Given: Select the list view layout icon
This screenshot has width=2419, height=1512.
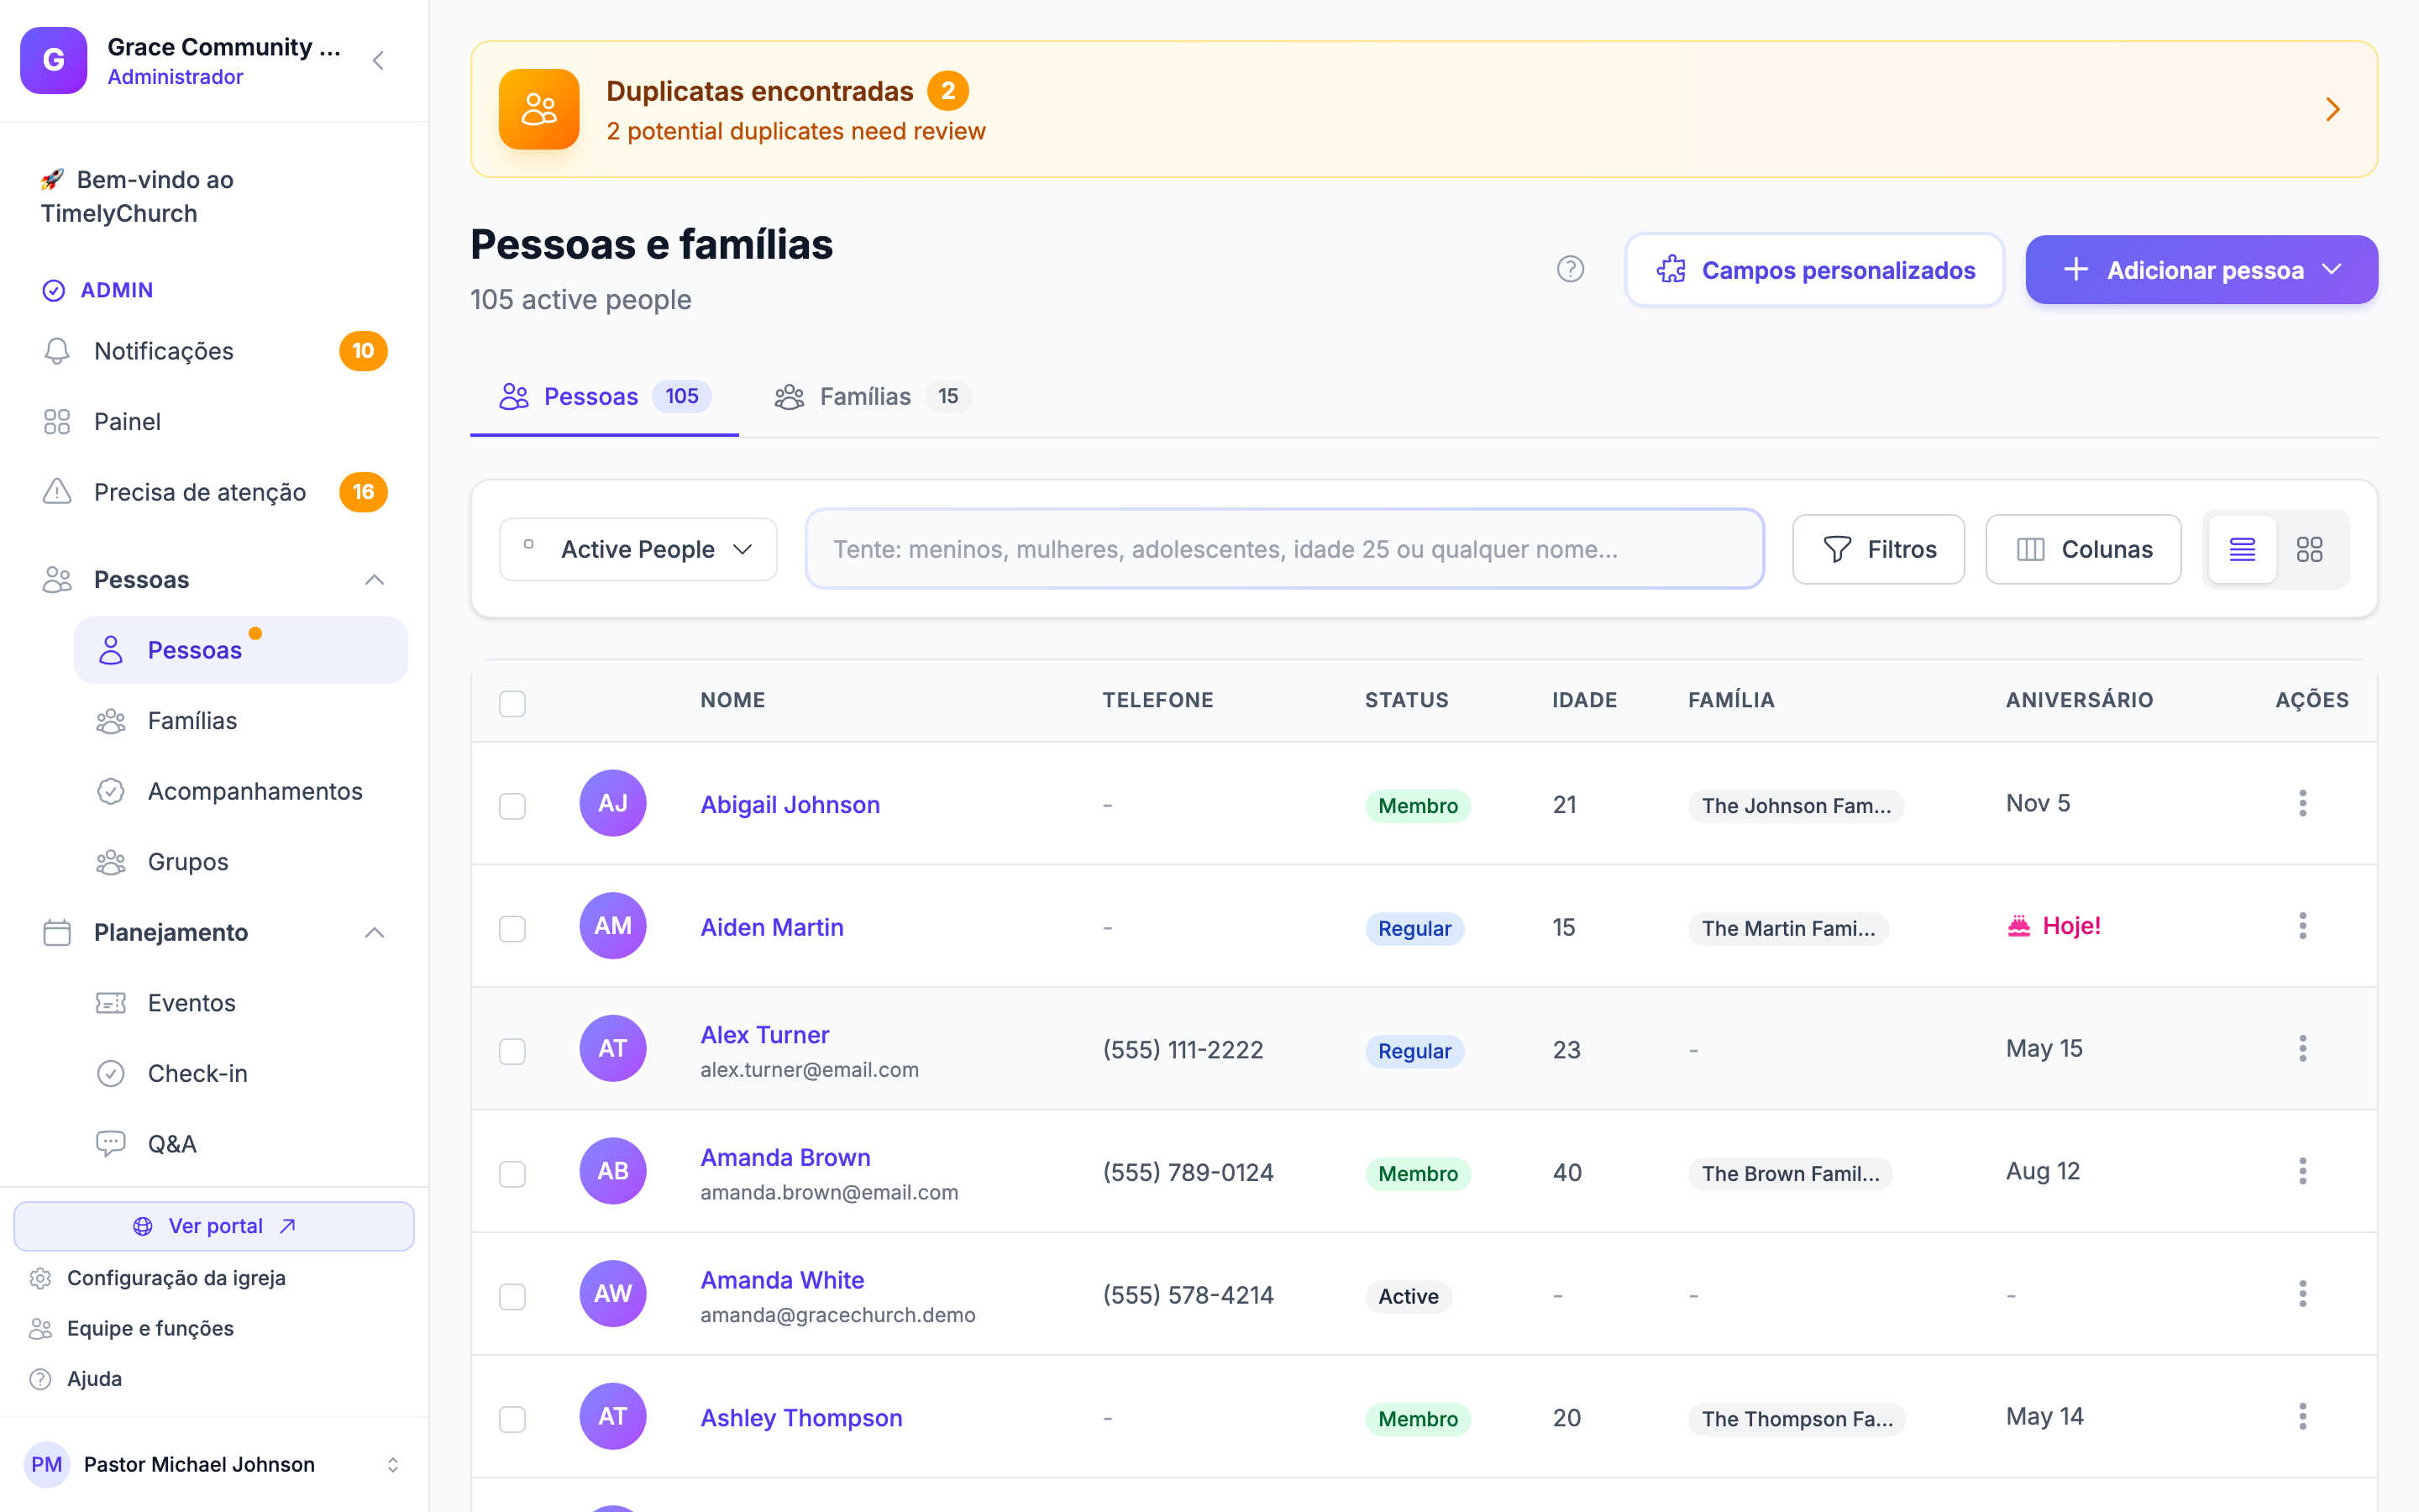Looking at the screenshot, I should point(2242,549).
